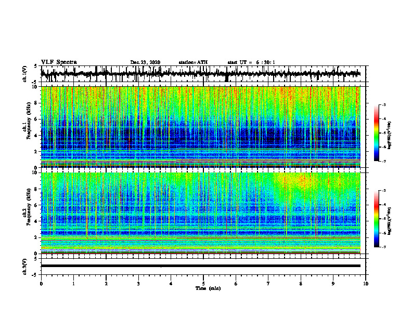Click the time-axis tick label "10" under the bottom ch.3 panel
The image size is (412, 318).
point(366,284)
